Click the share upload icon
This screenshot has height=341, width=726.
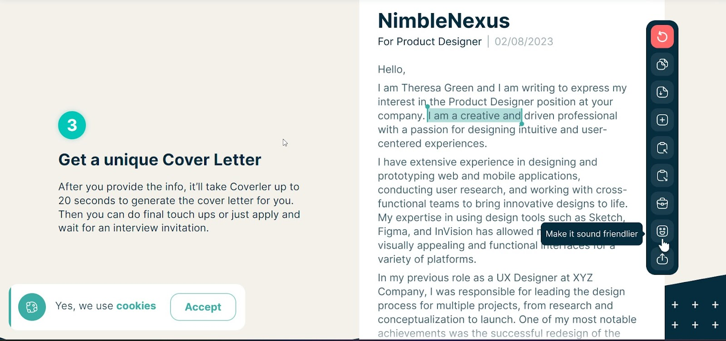662,259
